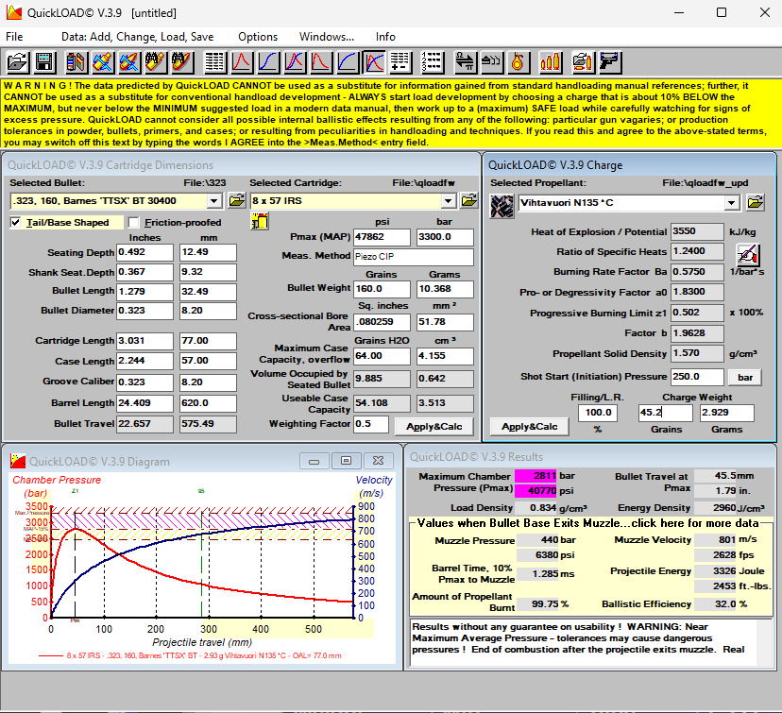Open propellant file folder beside Vihtavuori N135

pos(755,202)
